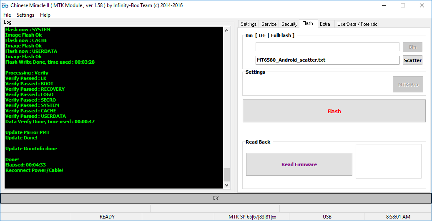Click the log scrollbar thumb
The image size is (432, 221).
point(226,174)
